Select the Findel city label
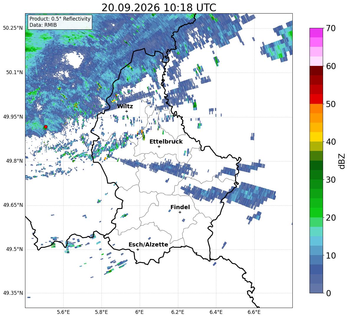Viewport: 349px width, 318px height. (180, 207)
